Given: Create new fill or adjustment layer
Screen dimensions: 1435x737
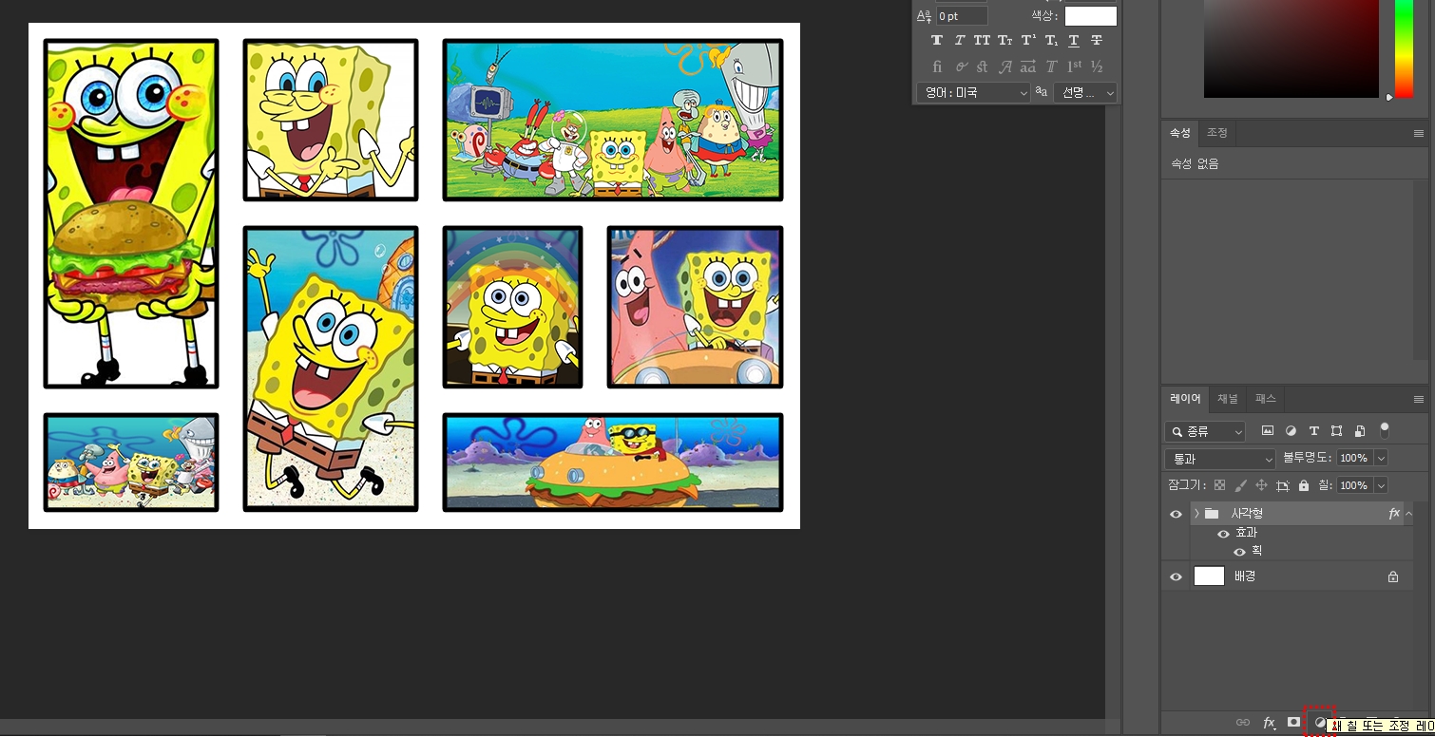Looking at the screenshot, I should coord(1319,723).
